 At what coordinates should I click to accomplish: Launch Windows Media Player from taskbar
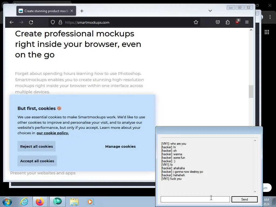coord(91,202)
